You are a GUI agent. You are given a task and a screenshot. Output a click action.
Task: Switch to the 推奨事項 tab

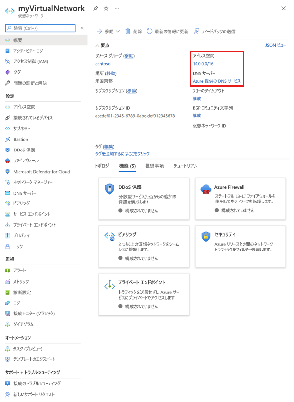coord(154,166)
